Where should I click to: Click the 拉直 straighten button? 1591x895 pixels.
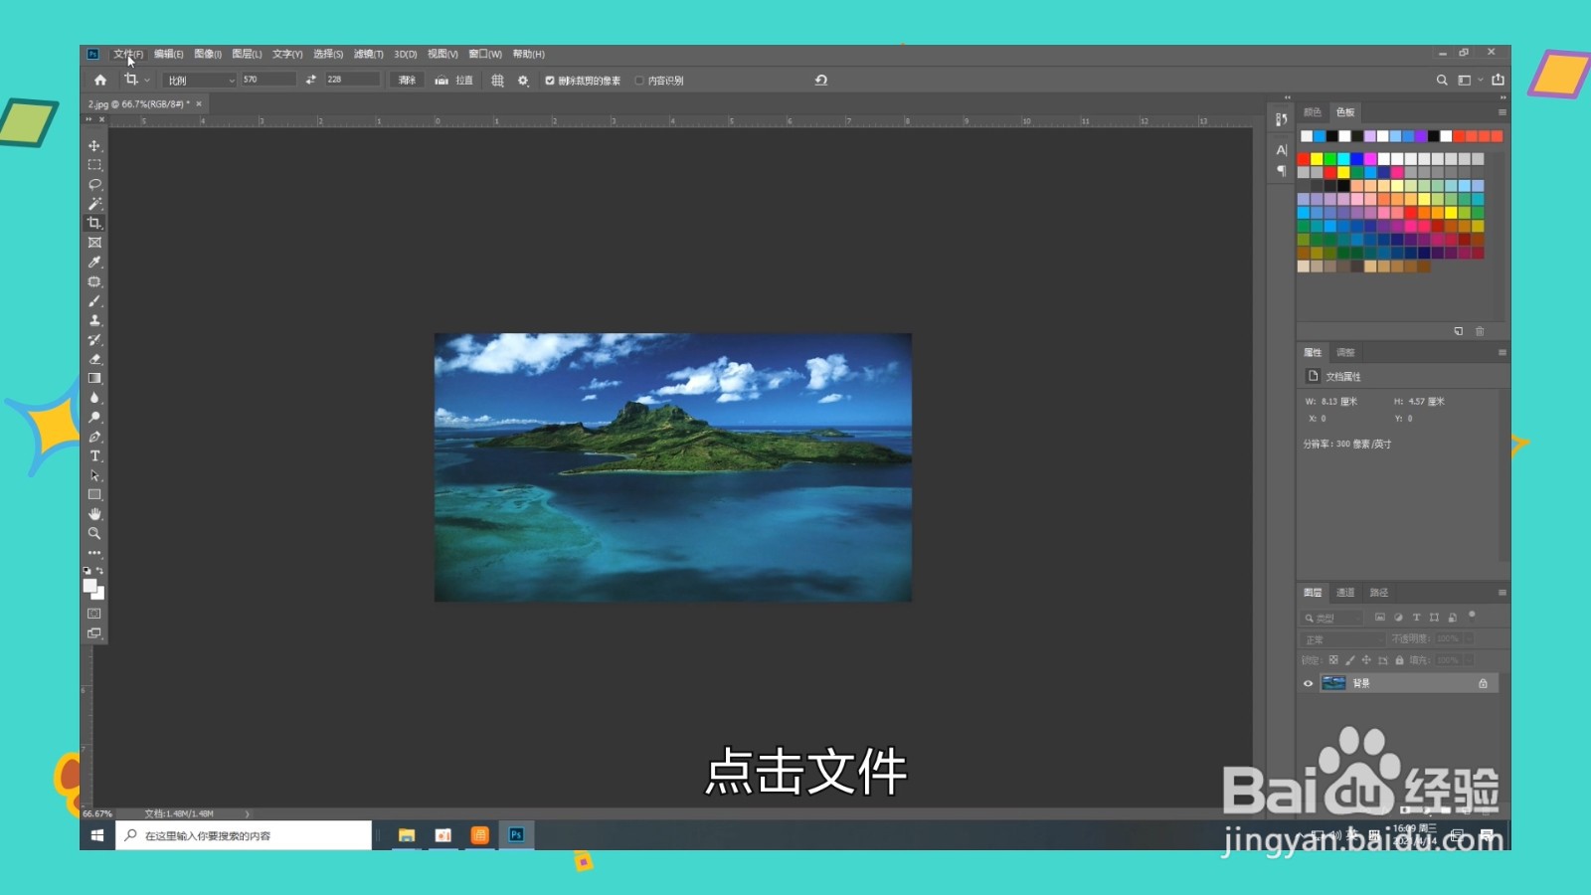click(x=455, y=80)
